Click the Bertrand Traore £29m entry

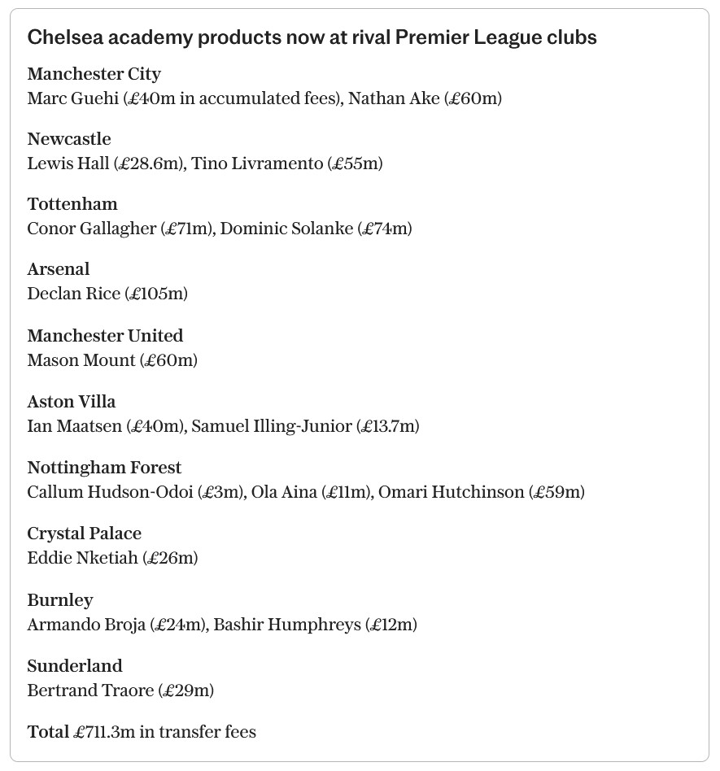(x=120, y=690)
